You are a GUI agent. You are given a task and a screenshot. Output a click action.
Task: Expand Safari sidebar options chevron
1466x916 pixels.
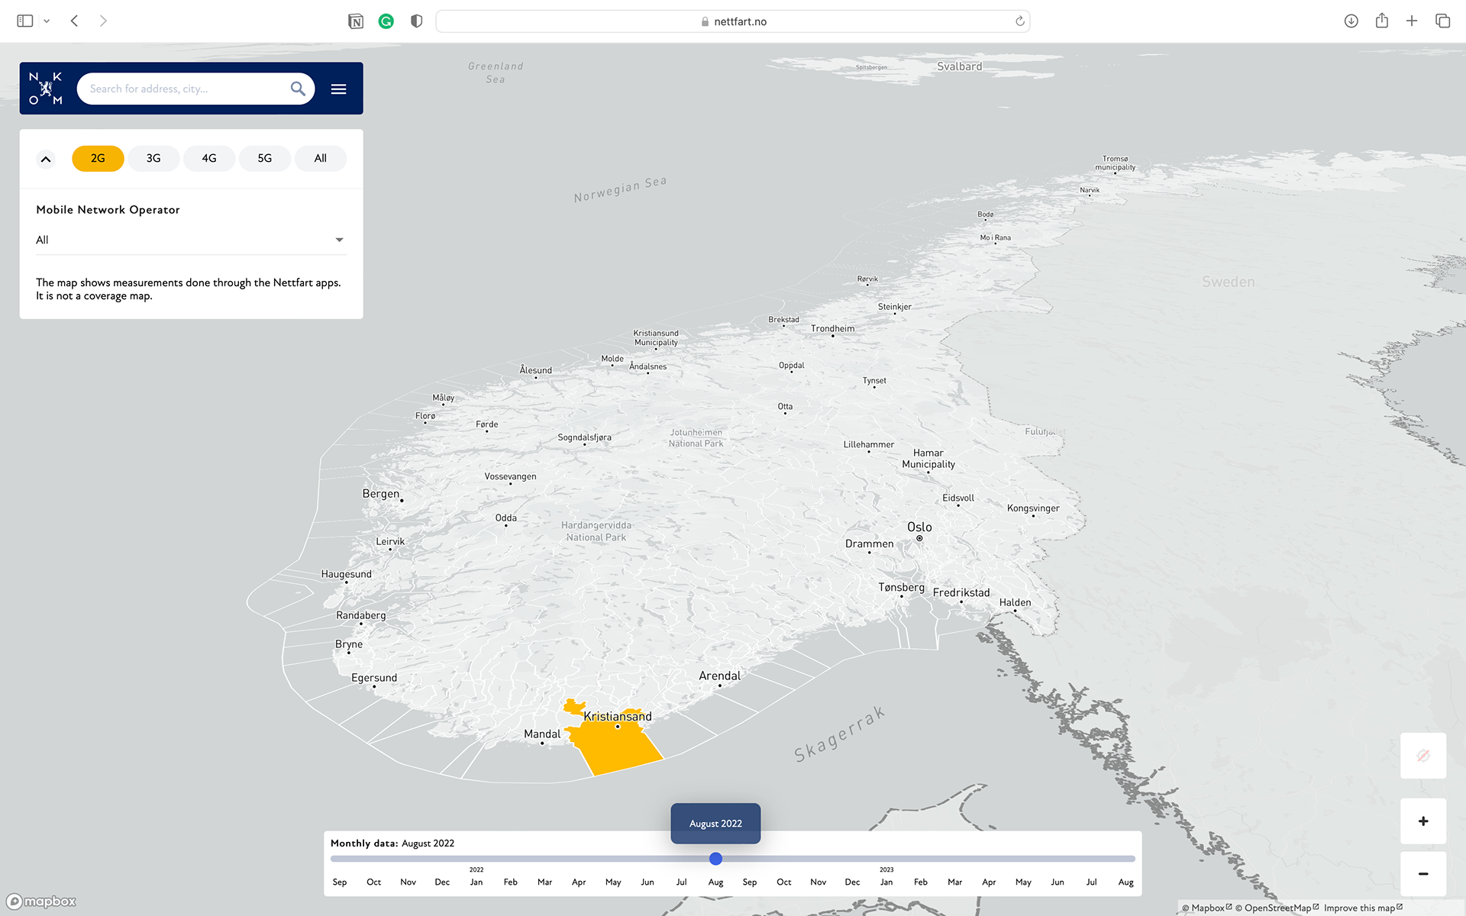pos(47,21)
